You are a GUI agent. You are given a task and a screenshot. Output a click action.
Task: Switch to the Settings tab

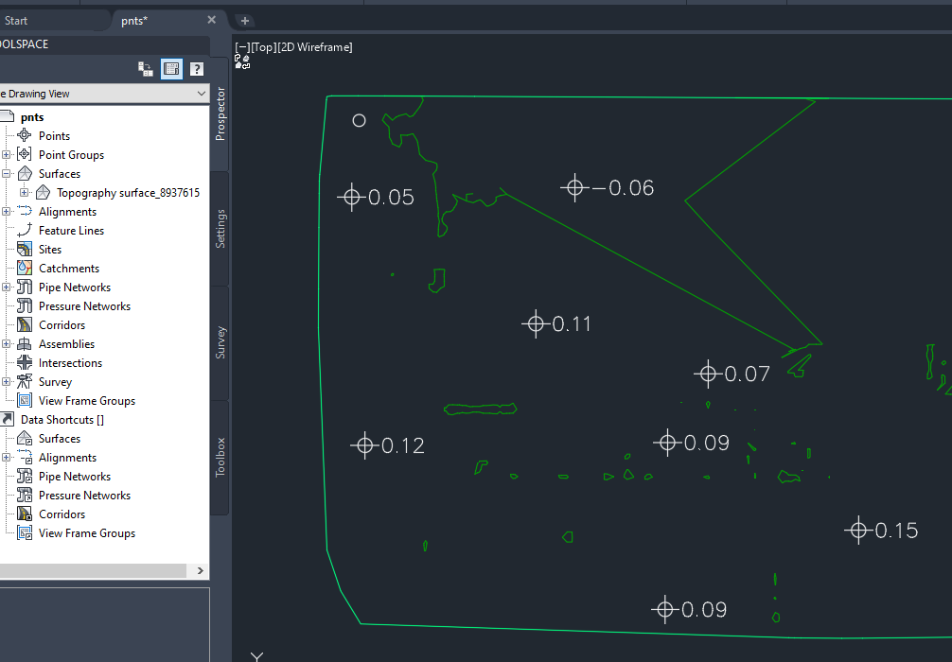coord(220,229)
